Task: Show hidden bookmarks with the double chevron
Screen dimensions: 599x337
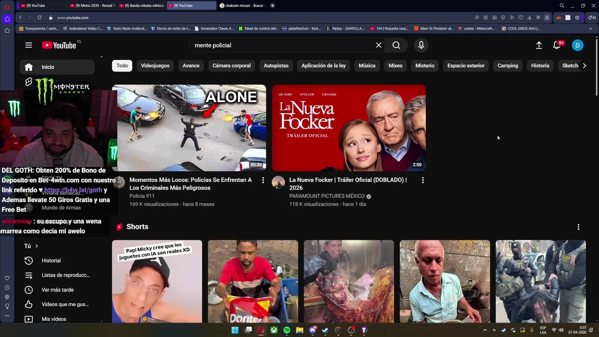Action: point(590,29)
